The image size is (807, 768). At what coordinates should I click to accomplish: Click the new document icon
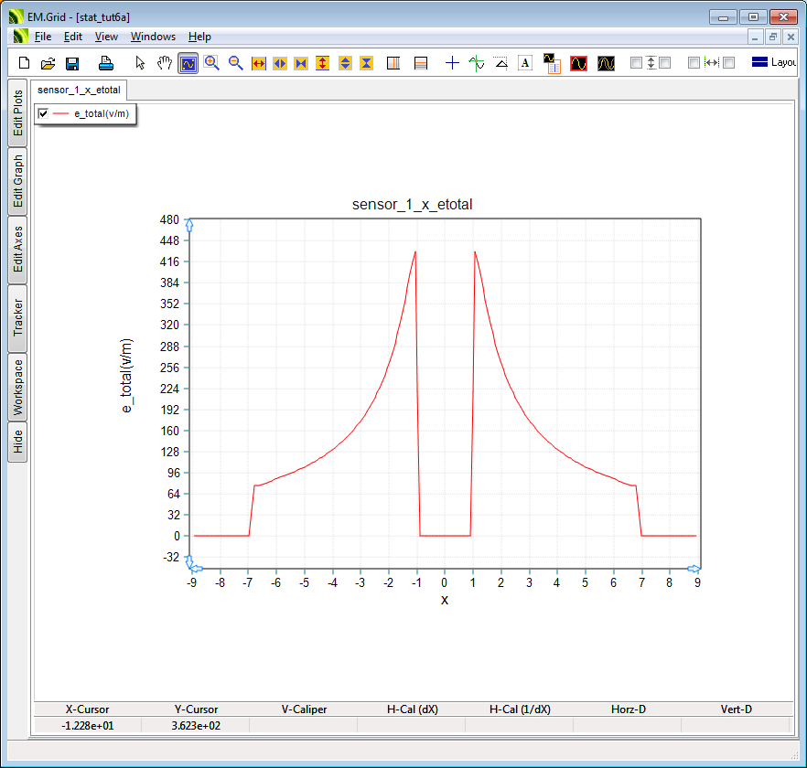(25, 63)
